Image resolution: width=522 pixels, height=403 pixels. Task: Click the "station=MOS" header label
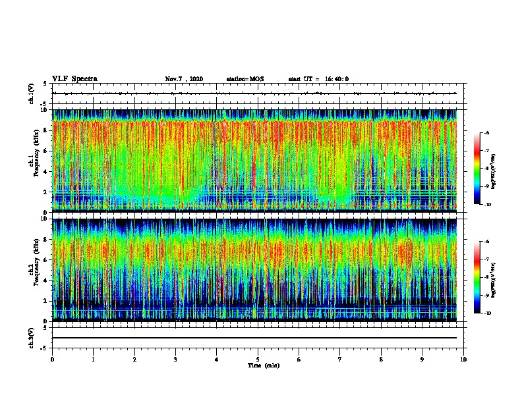245,79
